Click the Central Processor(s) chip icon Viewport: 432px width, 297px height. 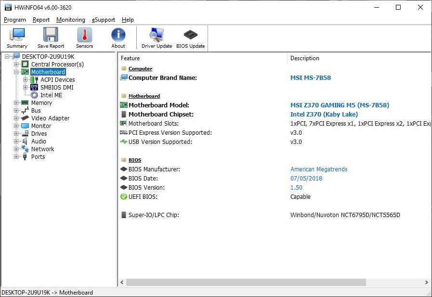25,64
